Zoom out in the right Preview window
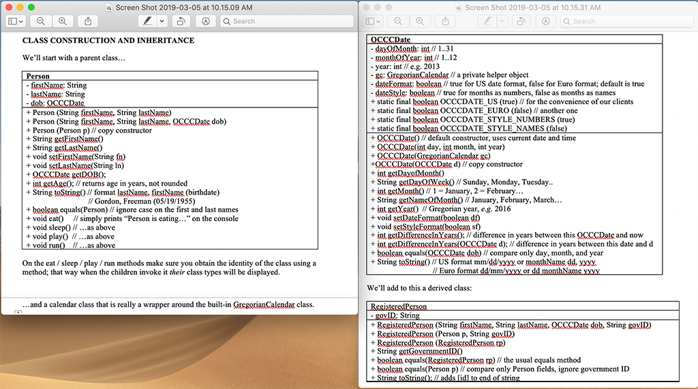698x389 pixels. (x=398, y=21)
